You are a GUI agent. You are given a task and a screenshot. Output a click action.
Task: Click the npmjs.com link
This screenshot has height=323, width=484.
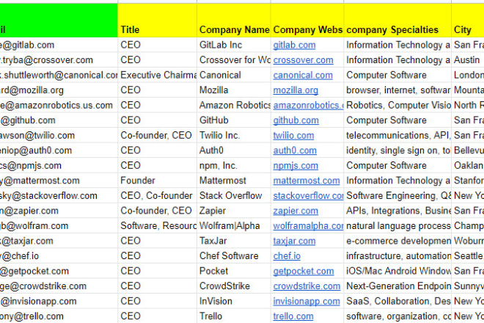296,166
